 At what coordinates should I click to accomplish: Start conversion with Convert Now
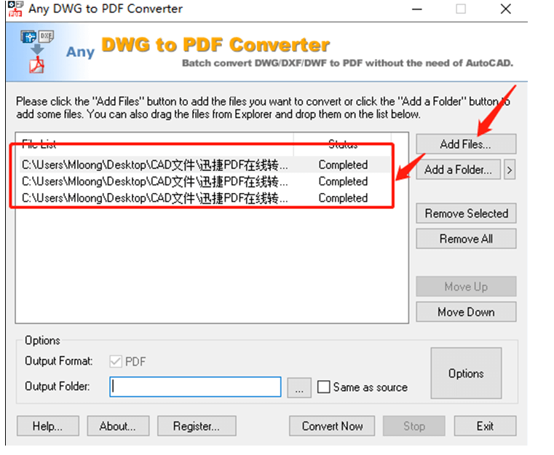(x=332, y=426)
